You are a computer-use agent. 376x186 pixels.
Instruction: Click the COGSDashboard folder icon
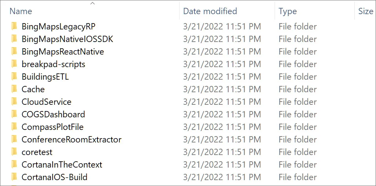(15, 115)
